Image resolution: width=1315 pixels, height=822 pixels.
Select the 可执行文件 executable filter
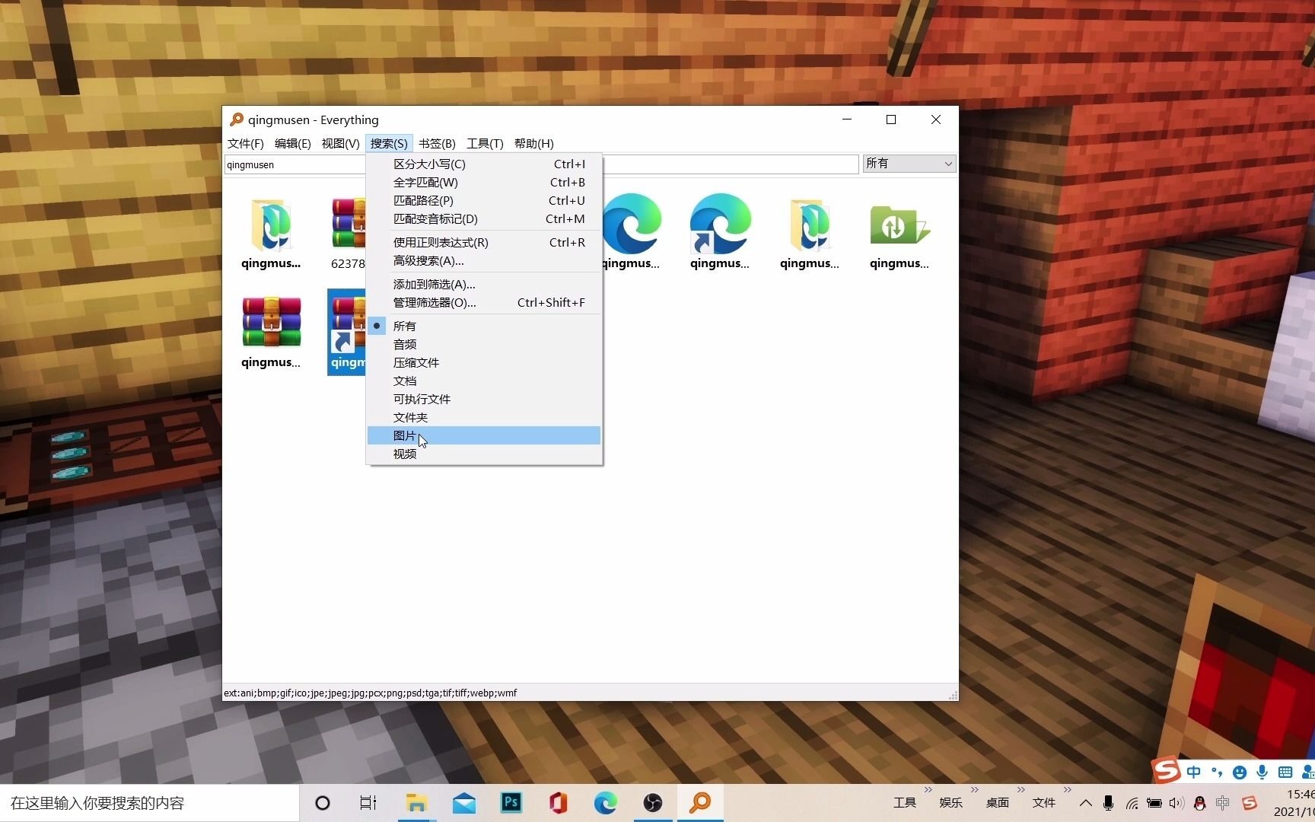point(484,399)
